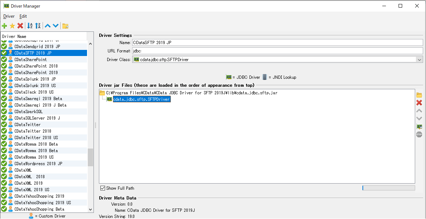The image size is (426, 219).
Task: Click folder icon of cdata.jdbc.sftp.jar path
Action: (102, 93)
